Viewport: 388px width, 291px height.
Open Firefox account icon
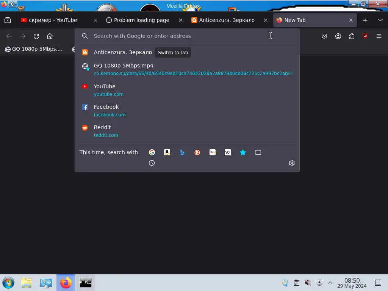[x=338, y=36]
